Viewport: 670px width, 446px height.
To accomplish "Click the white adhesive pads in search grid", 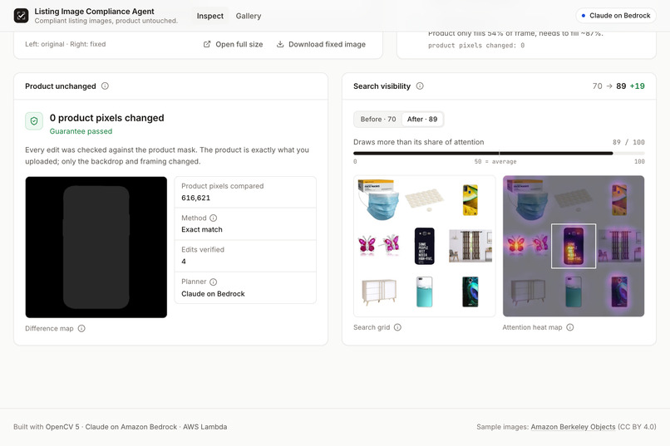I will coord(424,199).
